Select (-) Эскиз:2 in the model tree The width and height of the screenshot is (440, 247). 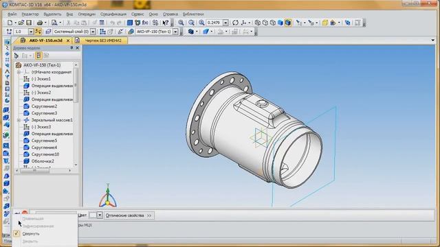[41, 93]
